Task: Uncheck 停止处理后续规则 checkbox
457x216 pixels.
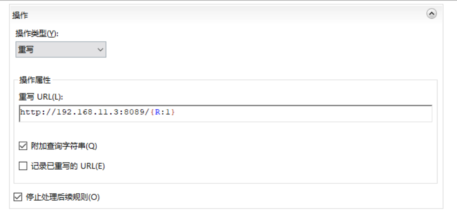Action: (x=18, y=197)
